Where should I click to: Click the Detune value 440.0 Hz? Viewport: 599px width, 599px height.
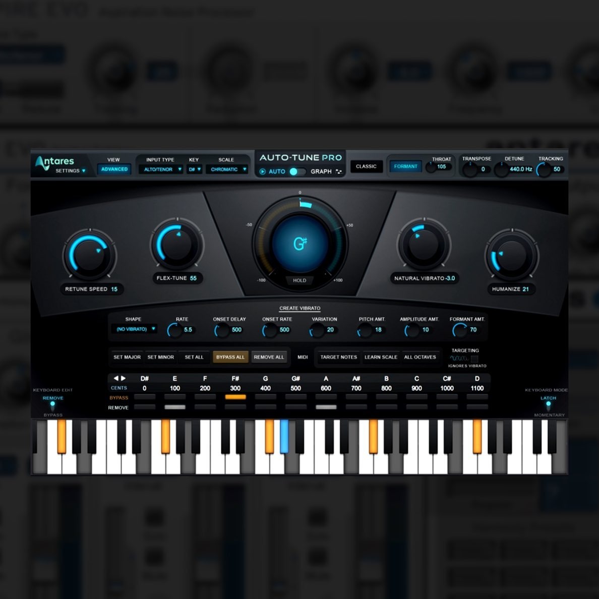(521, 169)
